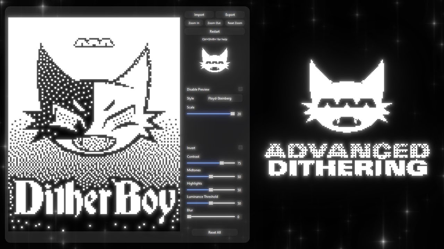Click the Import button

point(199,15)
